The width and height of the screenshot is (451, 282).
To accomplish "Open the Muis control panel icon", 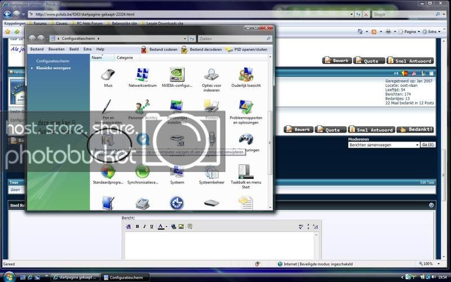I will [108, 76].
